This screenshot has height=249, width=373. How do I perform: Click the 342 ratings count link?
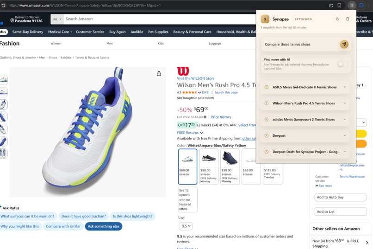pyautogui.click(x=206, y=92)
